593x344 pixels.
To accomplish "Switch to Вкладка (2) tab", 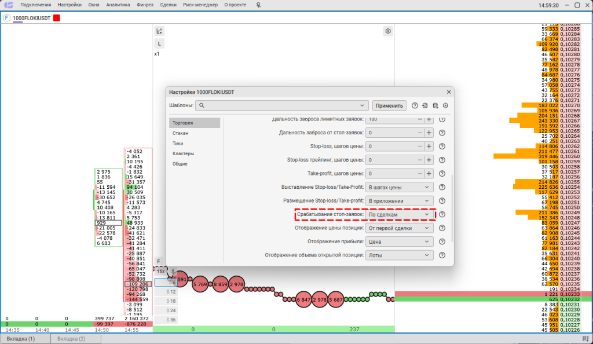I will point(72,338).
